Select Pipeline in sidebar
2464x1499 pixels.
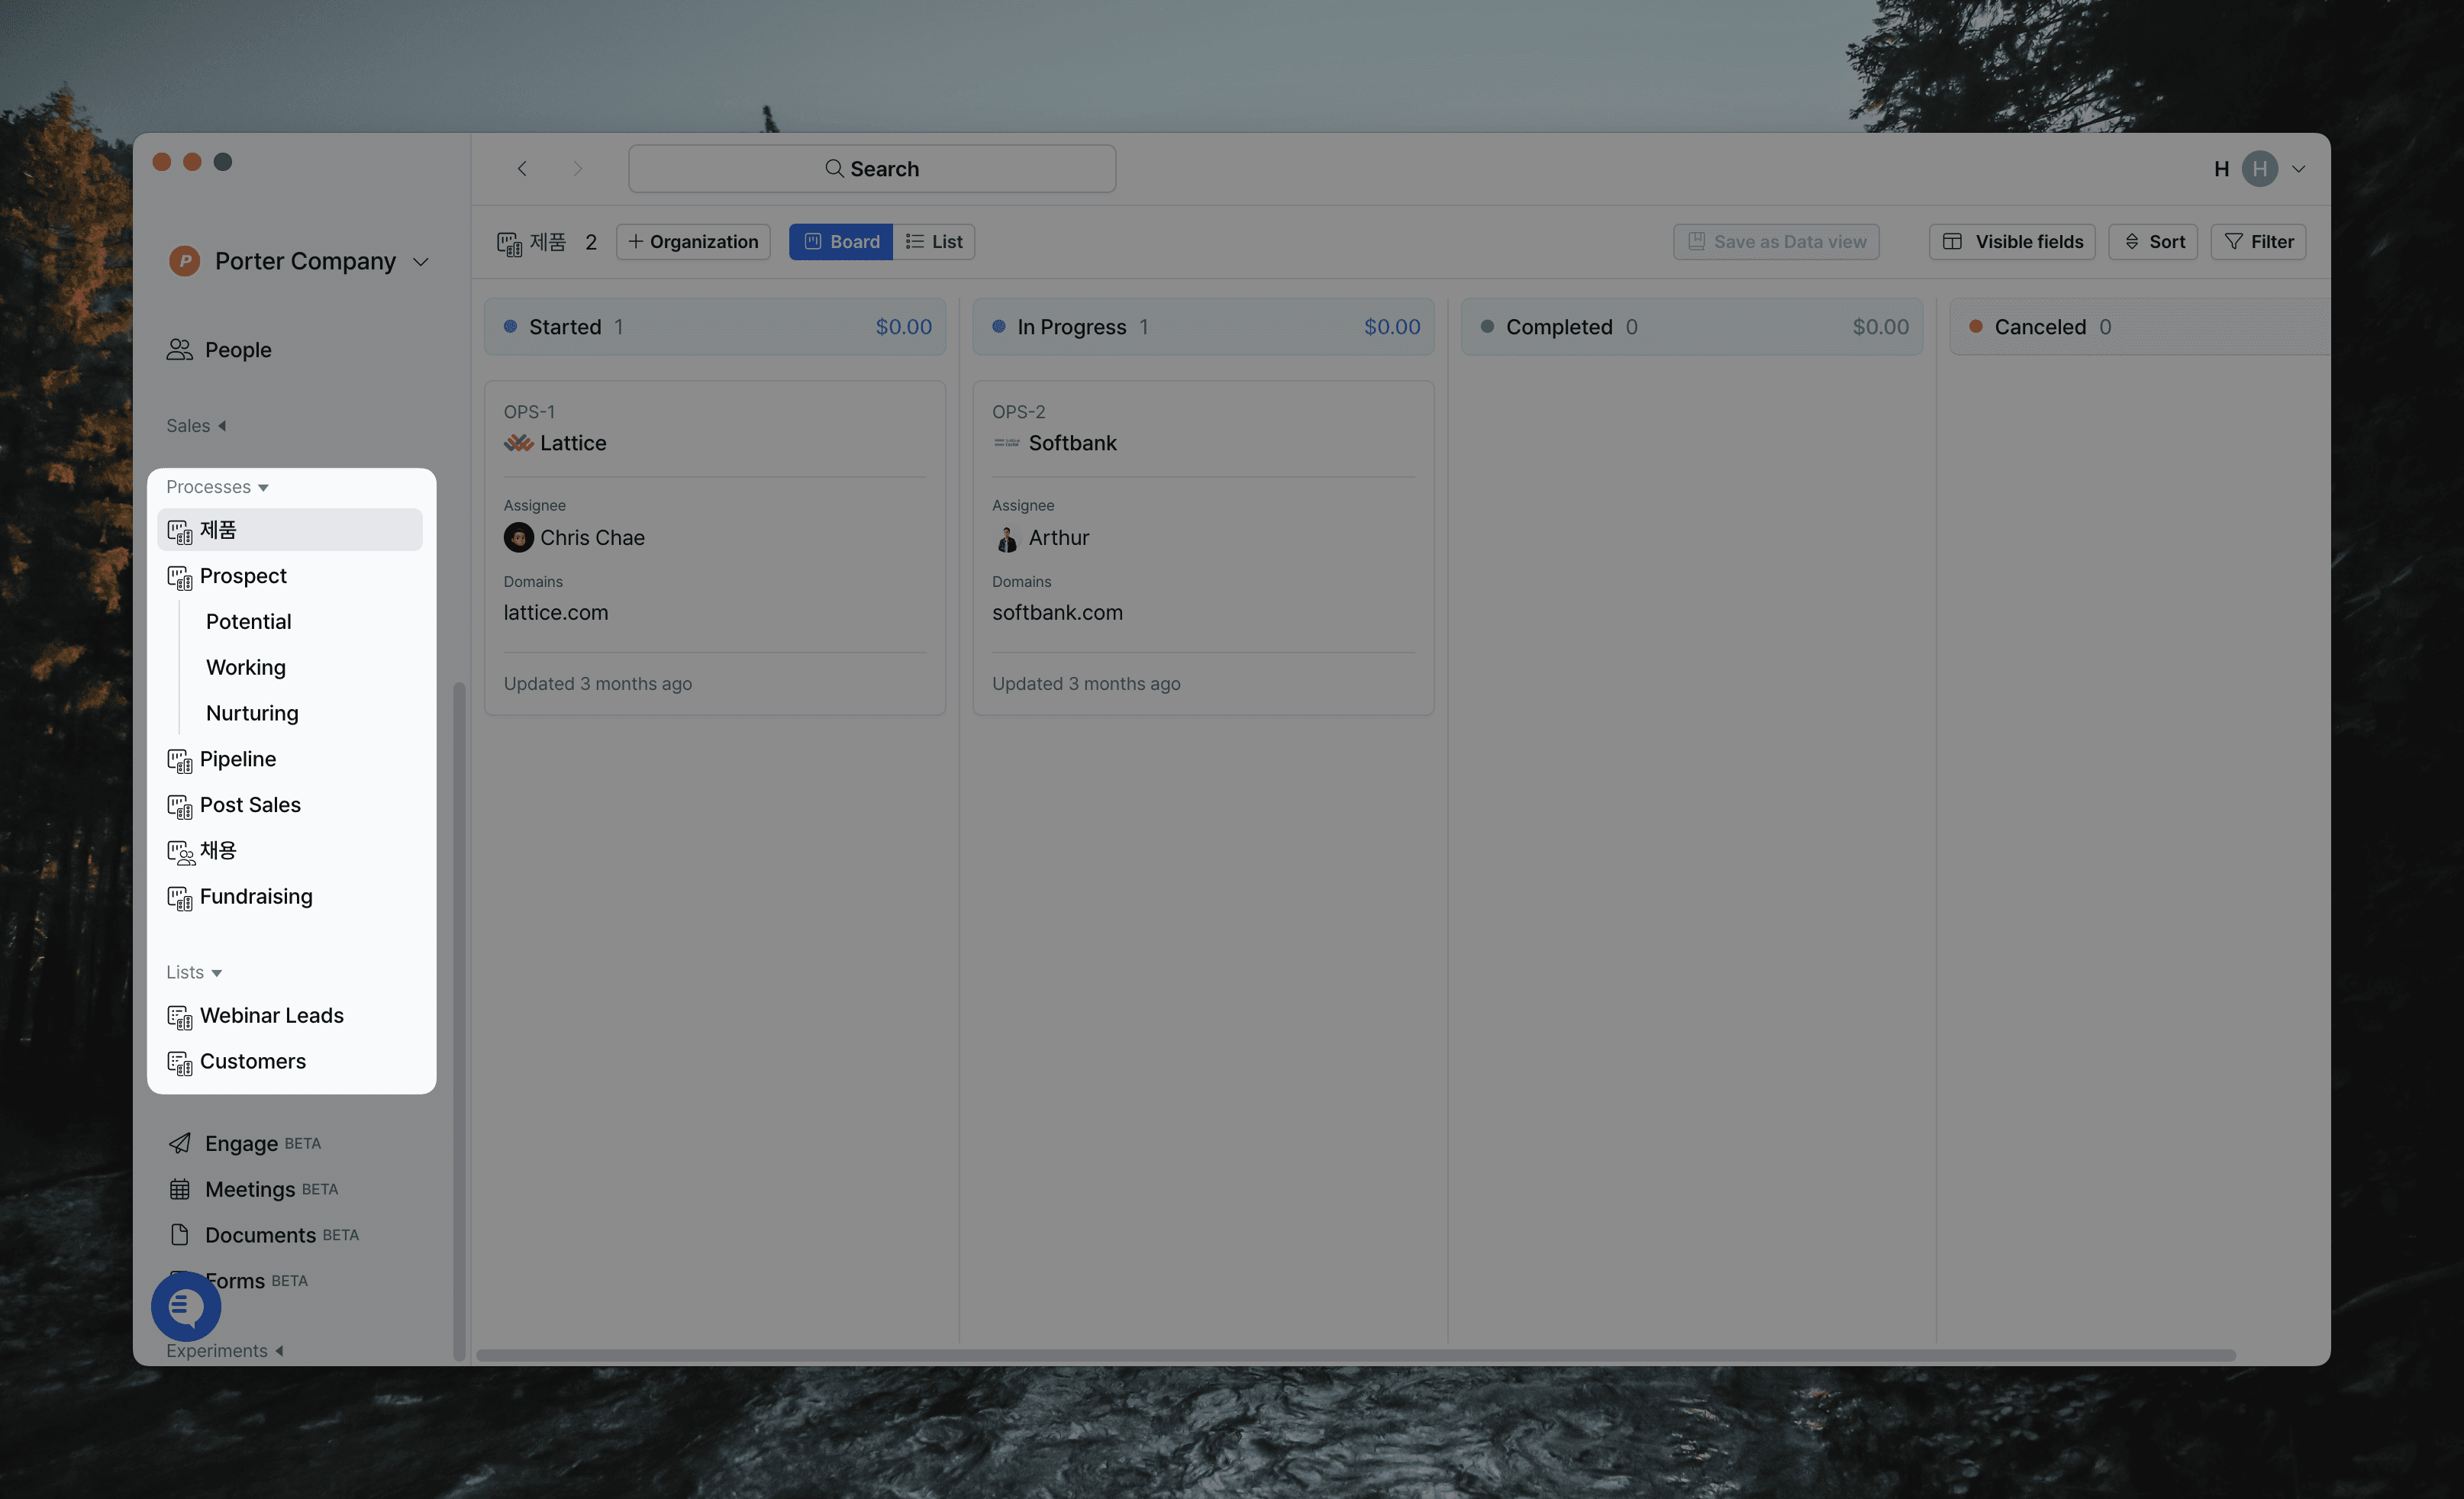238,759
